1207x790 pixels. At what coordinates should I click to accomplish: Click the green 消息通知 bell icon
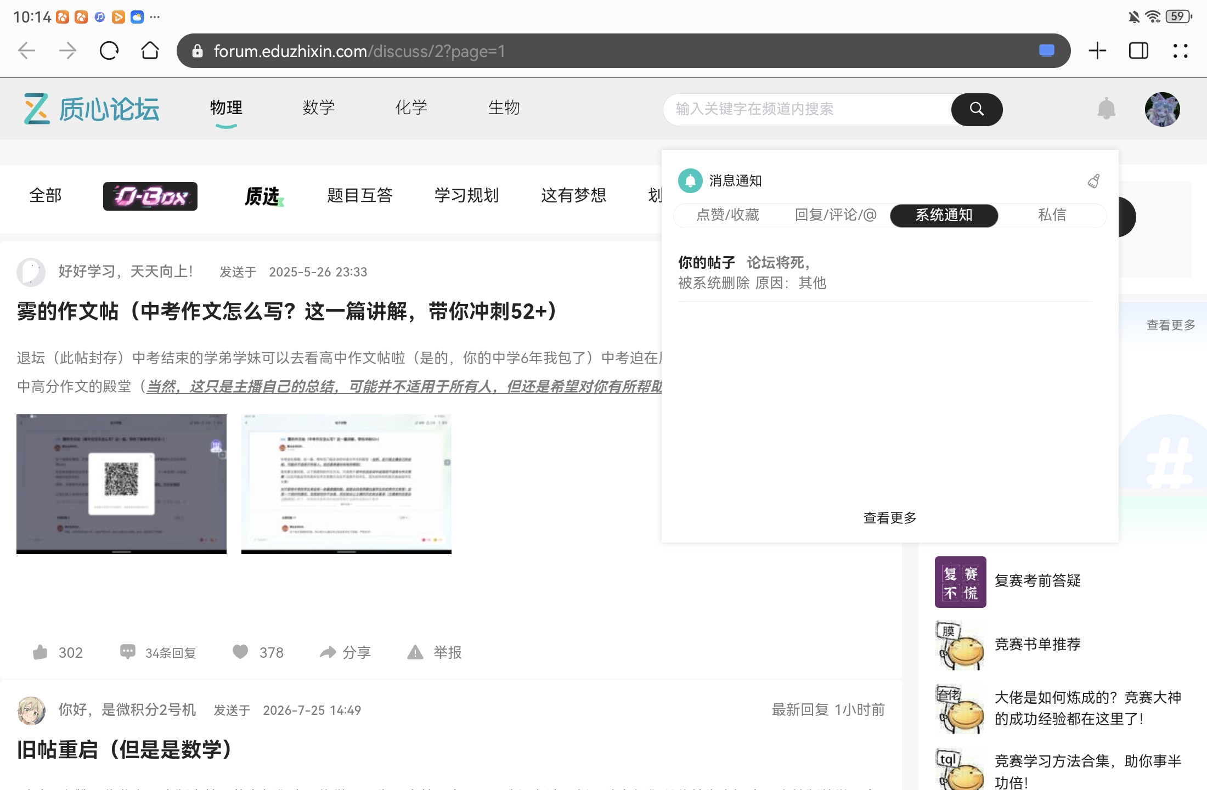click(690, 180)
